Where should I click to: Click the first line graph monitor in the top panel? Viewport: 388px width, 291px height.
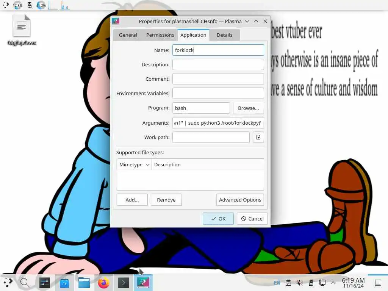coord(53,5)
